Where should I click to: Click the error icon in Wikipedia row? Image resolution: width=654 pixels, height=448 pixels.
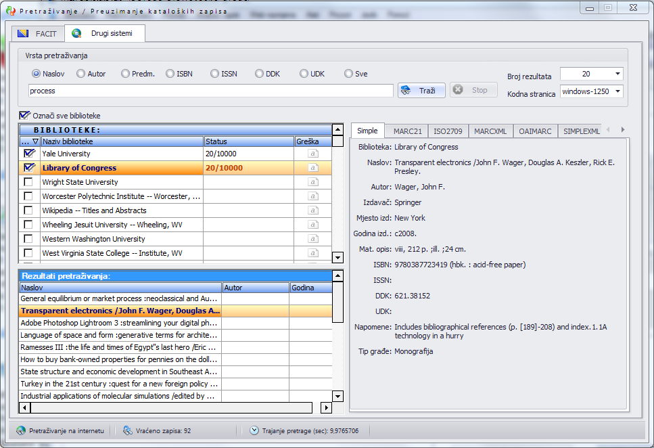[x=312, y=210]
